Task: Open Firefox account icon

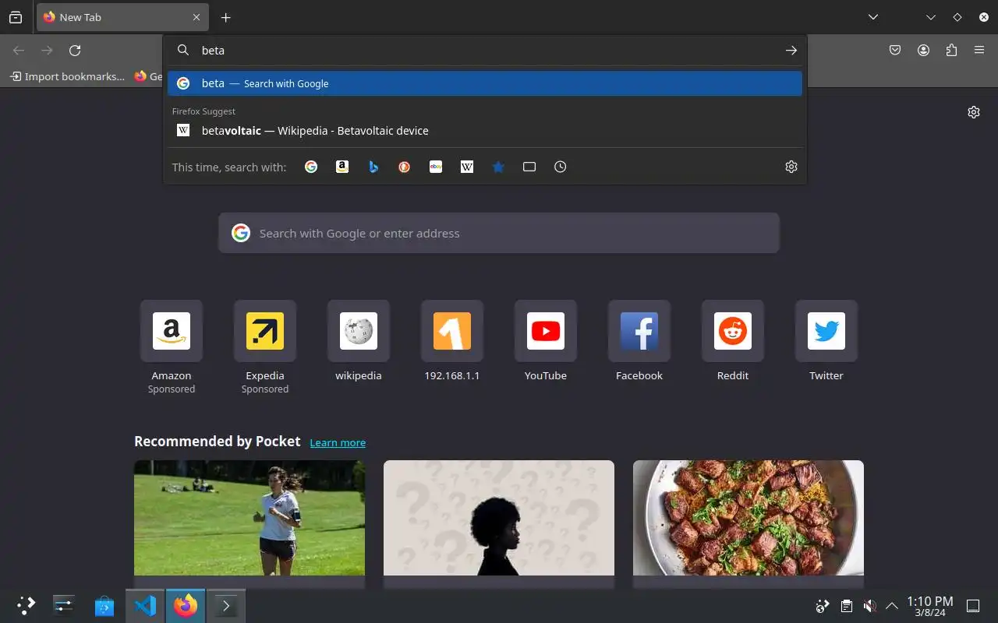Action: click(x=923, y=51)
